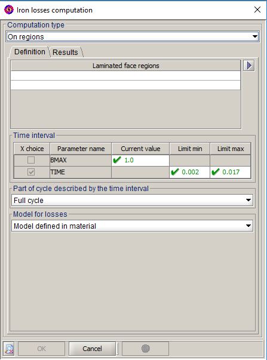Enable the BMAX X choice checkbox

pyautogui.click(x=31, y=160)
